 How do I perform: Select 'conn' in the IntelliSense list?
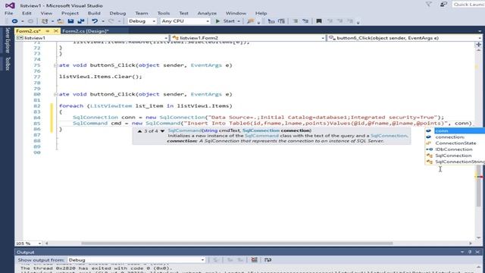(x=455, y=130)
